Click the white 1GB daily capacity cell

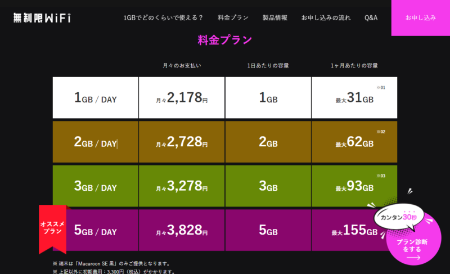click(268, 97)
